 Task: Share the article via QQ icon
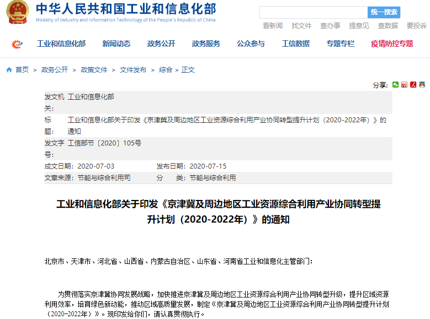[x=422, y=84]
